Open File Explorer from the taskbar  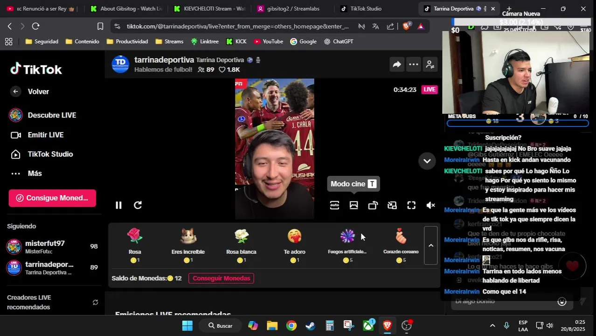coord(272,326)
